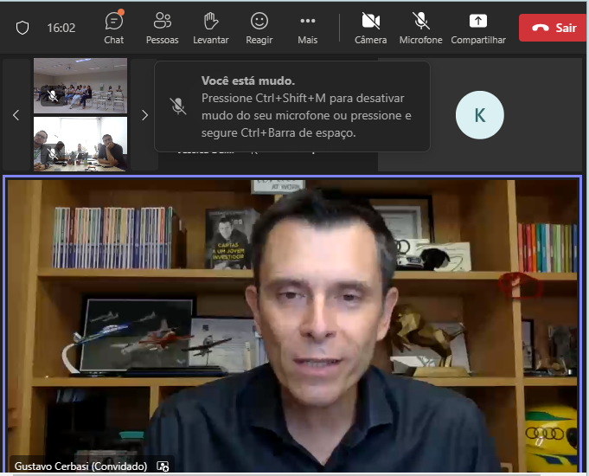Raise hand with the Levantar button

(x=211, y=28)
